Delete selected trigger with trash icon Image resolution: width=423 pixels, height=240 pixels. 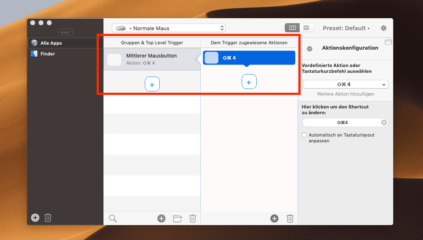point(192,218)
